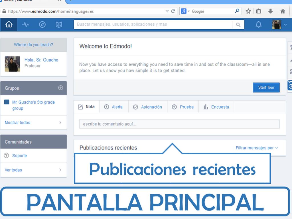The image size is (292, 219).
Task: Click the notifications bell icon
Action: point(258,25)
